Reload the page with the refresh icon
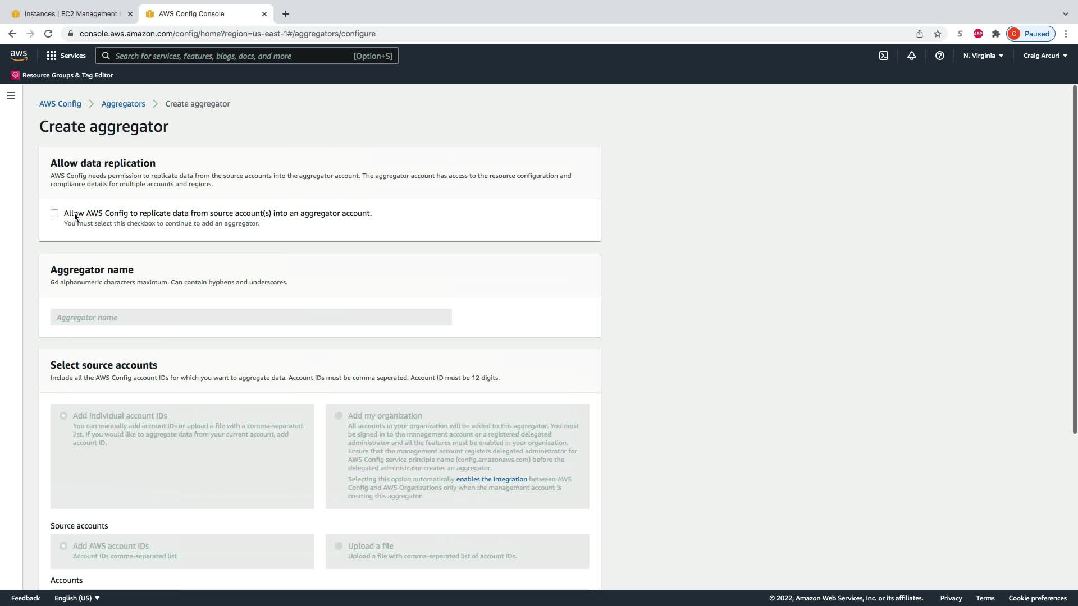 48,34
